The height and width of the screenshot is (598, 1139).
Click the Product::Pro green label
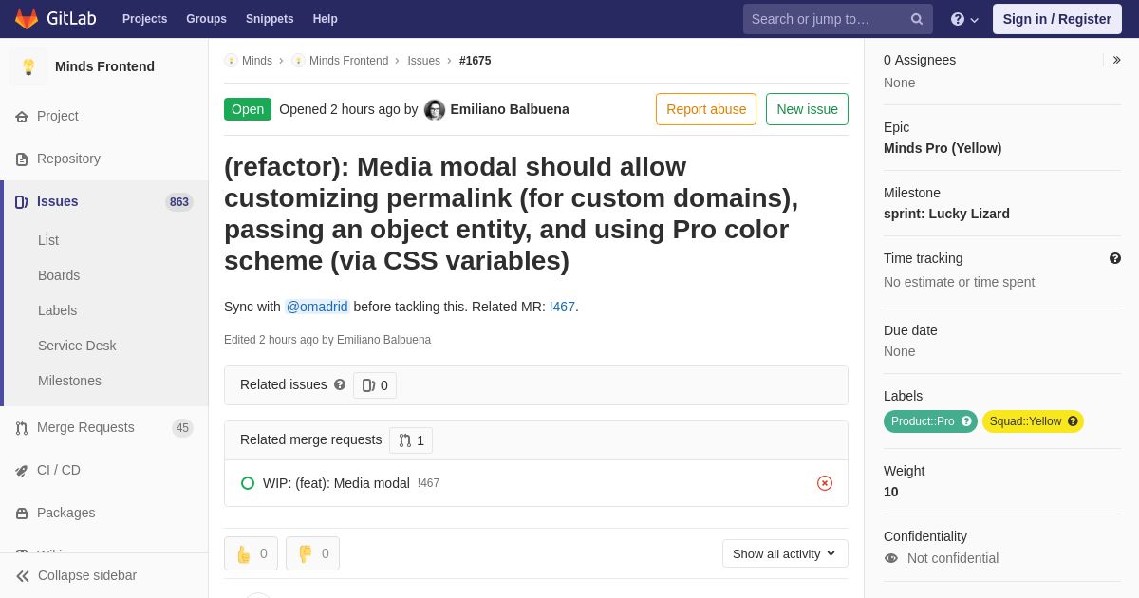pos(923,421)
